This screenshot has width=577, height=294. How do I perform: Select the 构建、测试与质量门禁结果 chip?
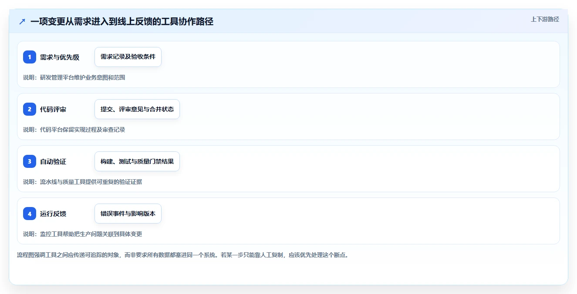137,161
